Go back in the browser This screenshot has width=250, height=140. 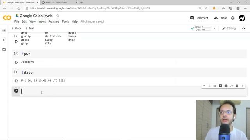(4, 8)
